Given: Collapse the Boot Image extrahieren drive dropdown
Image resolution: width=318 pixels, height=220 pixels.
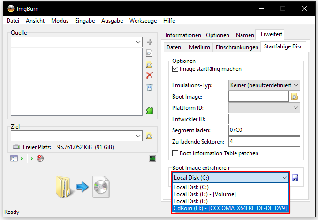Looking at the screenshot, I should [285, 178].
